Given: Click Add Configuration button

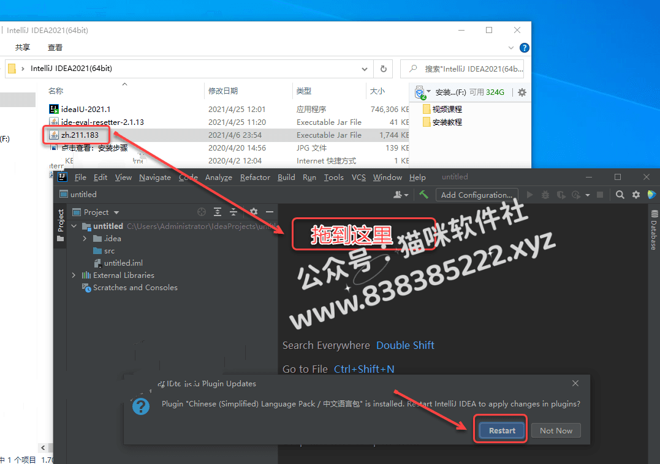Looking at the screenshot, I should pyautogui.click(x=477, y=195).
